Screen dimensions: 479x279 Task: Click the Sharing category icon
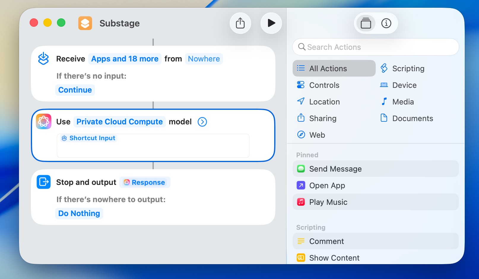301,118
